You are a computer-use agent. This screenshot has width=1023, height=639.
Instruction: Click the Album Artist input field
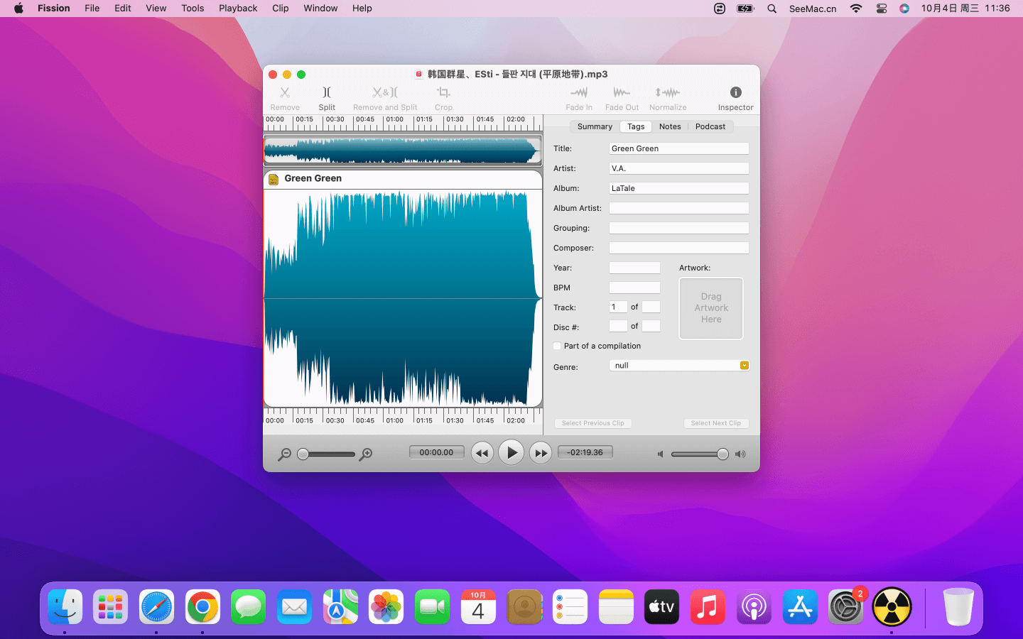click(678, 208)
